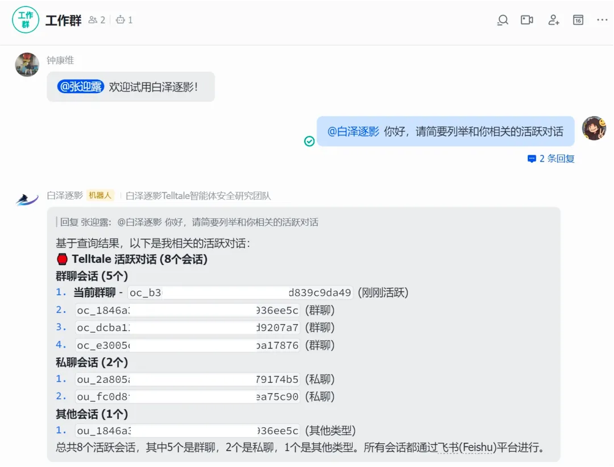Click the 当前群聊 session ID code
614x467 pixels.
click(x=240, y=293)
